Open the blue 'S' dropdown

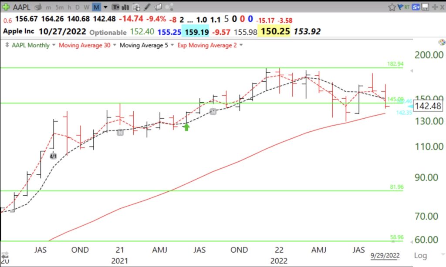pyautogui.click(x=416, y=7)
